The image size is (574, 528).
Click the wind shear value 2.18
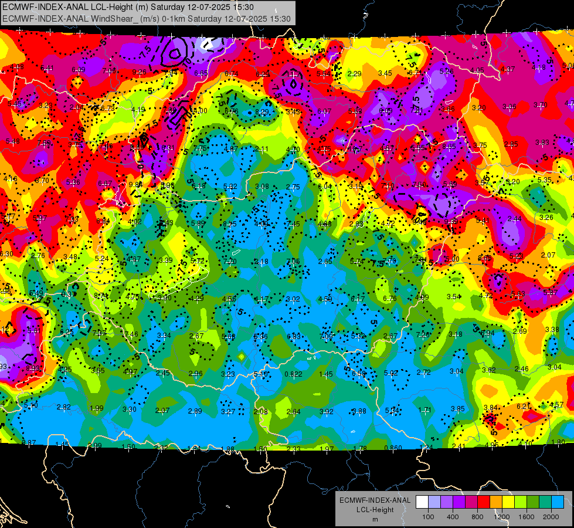click(x=261, y=262)
